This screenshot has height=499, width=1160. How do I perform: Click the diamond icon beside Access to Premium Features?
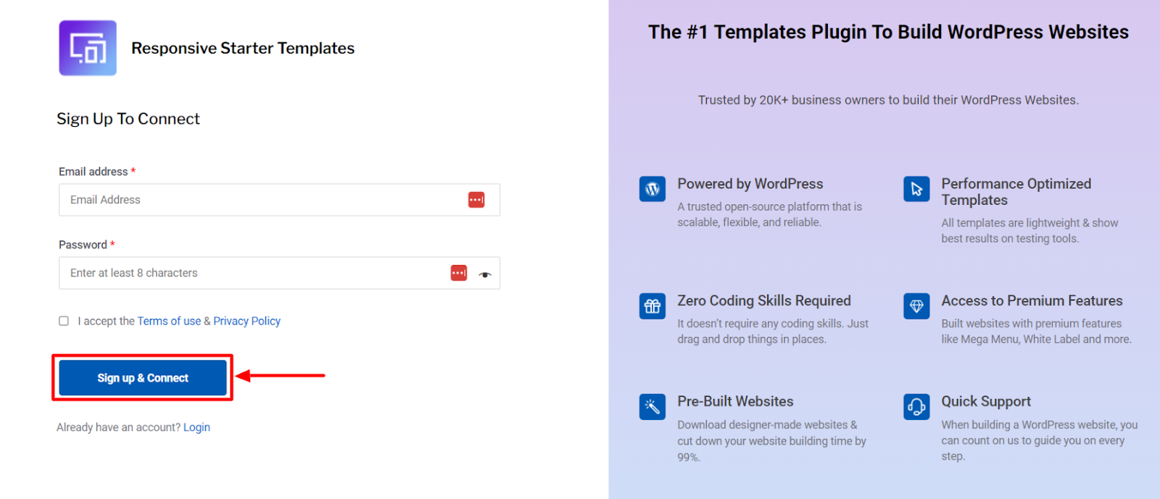click(916, 306)
